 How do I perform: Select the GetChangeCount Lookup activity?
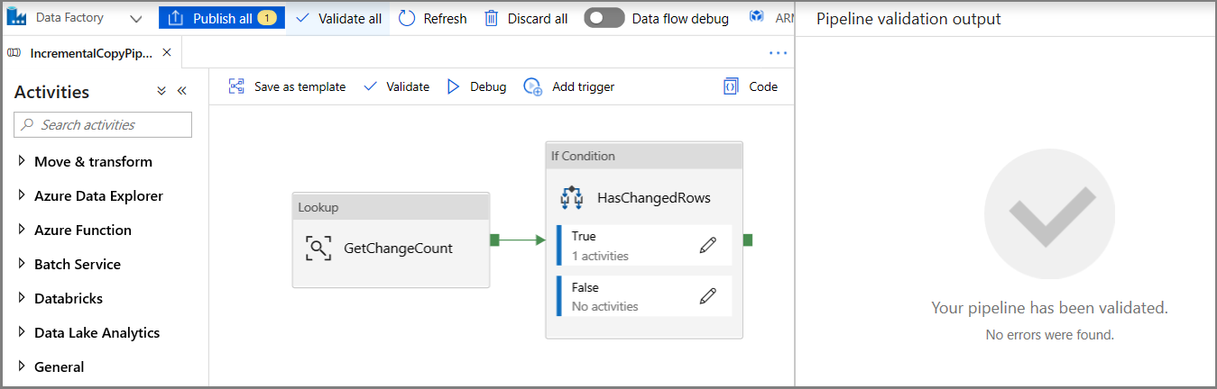[391, 248]
